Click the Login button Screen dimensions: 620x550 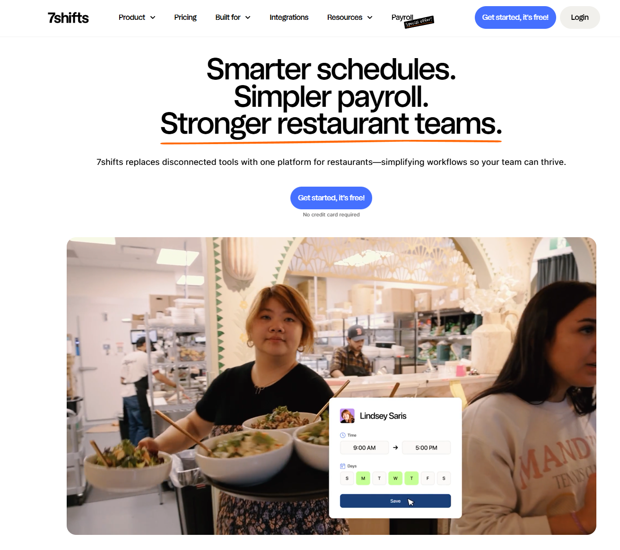click(580, 17)
